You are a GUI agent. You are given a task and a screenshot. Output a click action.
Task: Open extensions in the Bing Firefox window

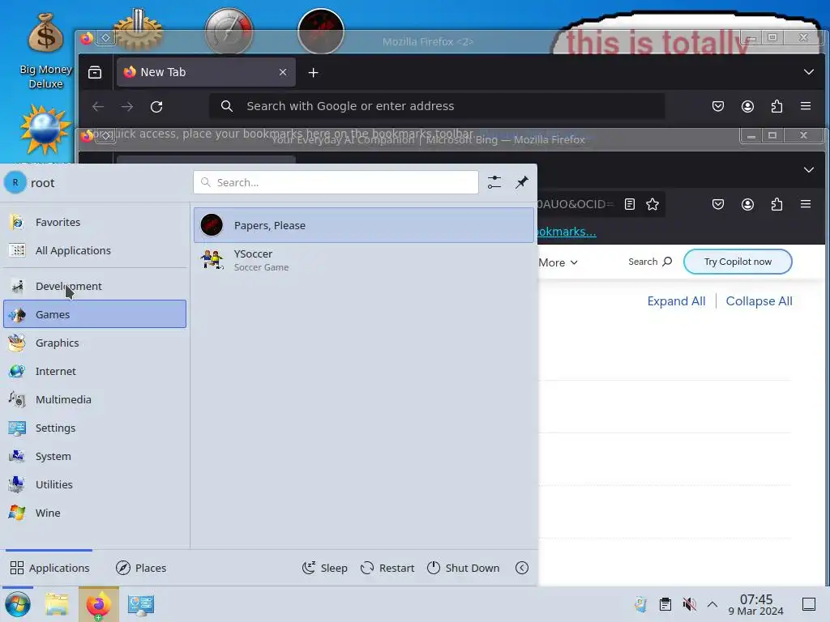coord(777,204)
